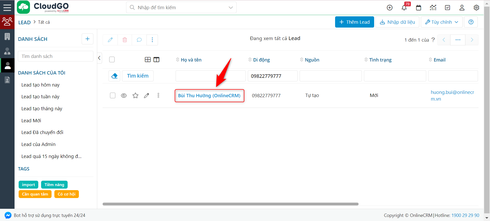Screen dimensions: 490x221
Task: Check the Bùi Thu Hường row checkbox
Action: [113, 95]
